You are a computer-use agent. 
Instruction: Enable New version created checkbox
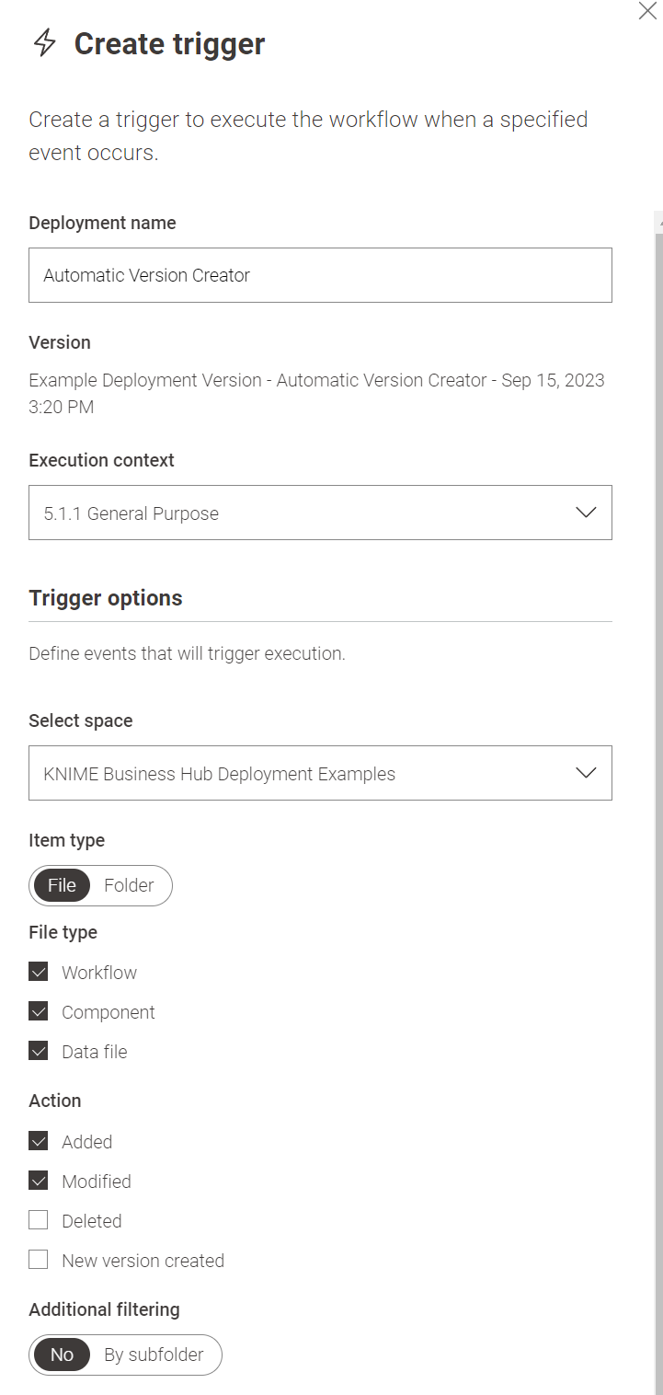39,1261
